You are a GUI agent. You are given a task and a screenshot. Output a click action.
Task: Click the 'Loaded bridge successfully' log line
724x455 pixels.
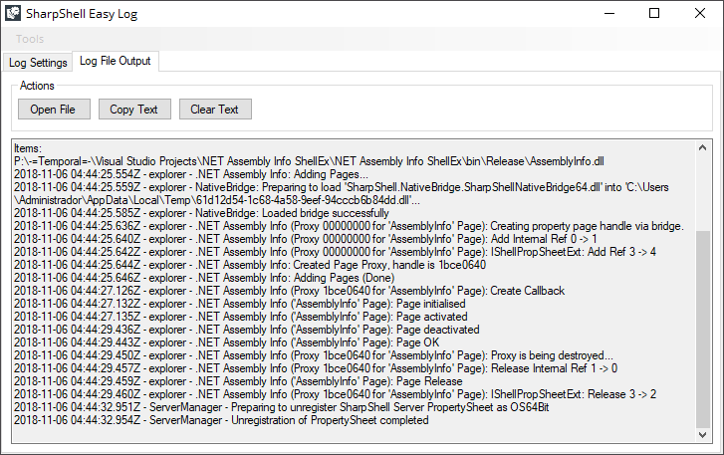201,213
